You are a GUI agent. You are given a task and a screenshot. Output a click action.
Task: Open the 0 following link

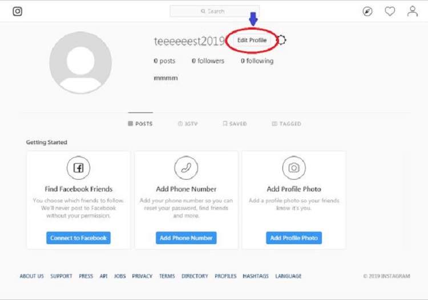[x=257, y=61]
